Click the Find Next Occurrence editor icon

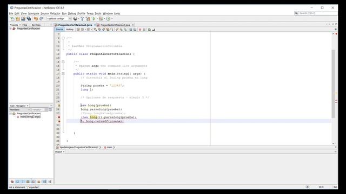tap(103, 30)
